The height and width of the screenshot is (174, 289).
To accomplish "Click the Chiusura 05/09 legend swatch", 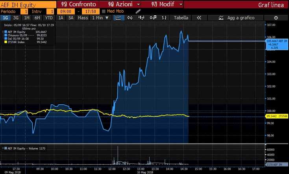I will pos(6,35).
